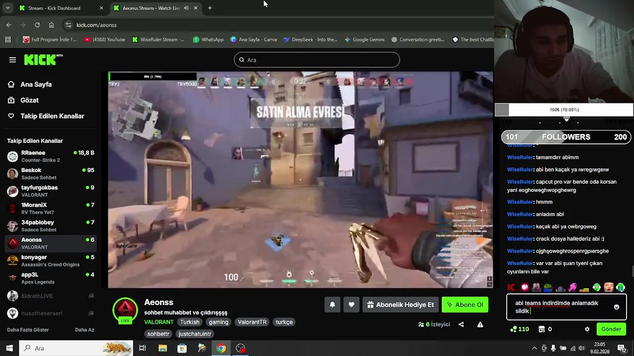
Task: Click the gaming tag
Action: pos(218,322)
